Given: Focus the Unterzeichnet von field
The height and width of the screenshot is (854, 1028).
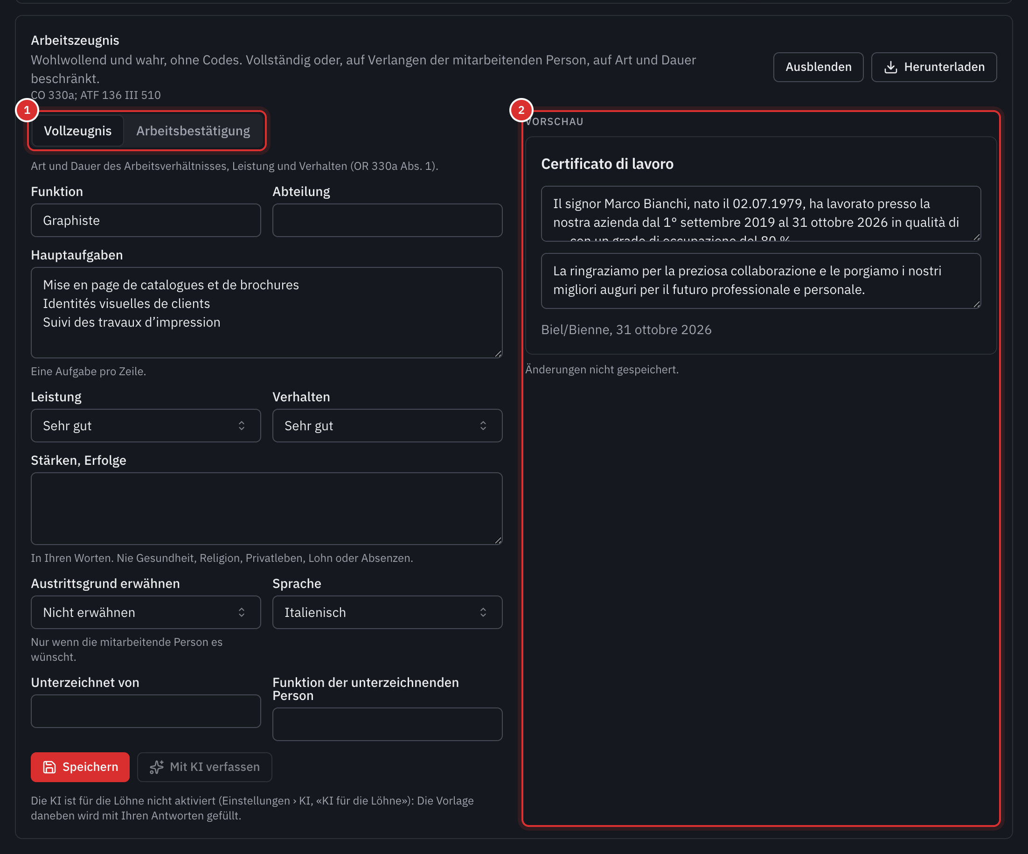Looking at the screenshot, I should pyautogui.click(x=146, y=711).
